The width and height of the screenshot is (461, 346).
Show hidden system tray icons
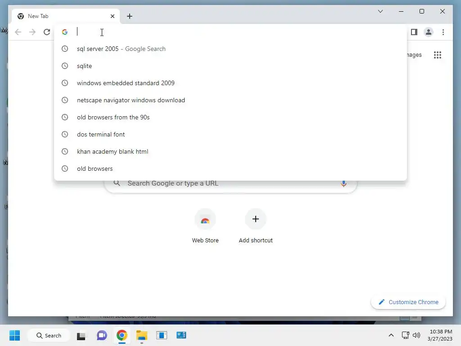(x=391, y=335)
